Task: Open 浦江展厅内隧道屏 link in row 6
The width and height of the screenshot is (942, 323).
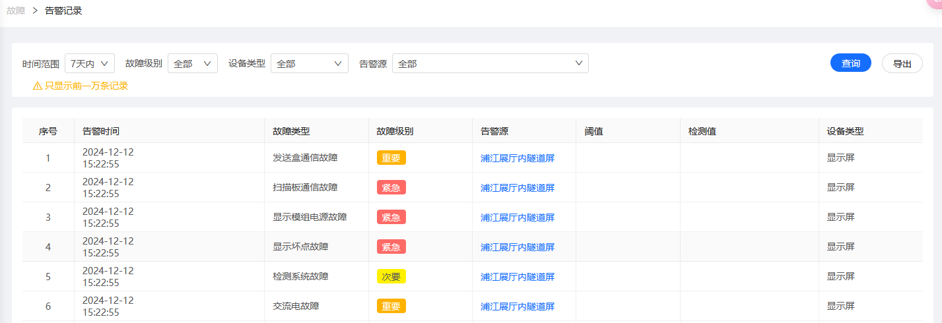Action: (x=518, y=307)
